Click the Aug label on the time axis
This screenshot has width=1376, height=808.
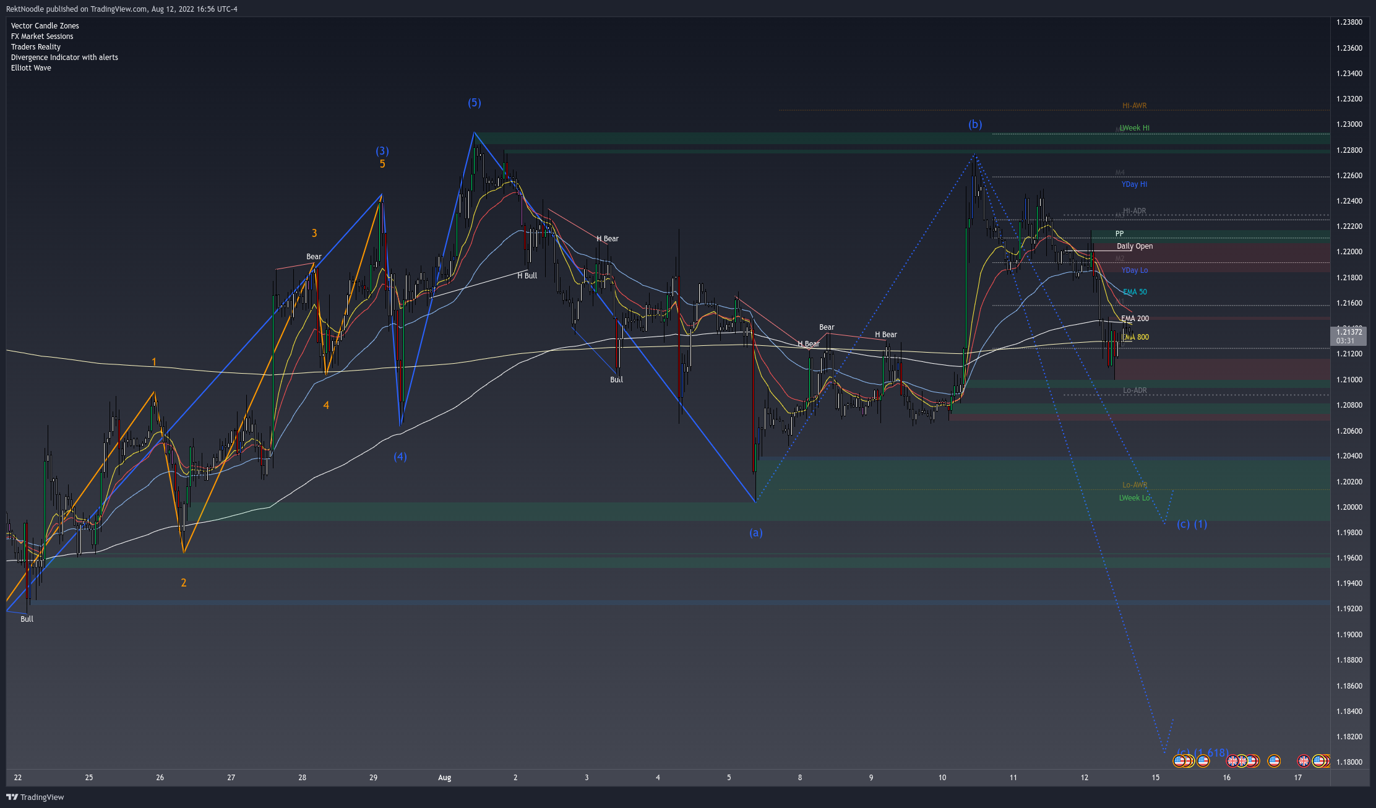point(445,778)
